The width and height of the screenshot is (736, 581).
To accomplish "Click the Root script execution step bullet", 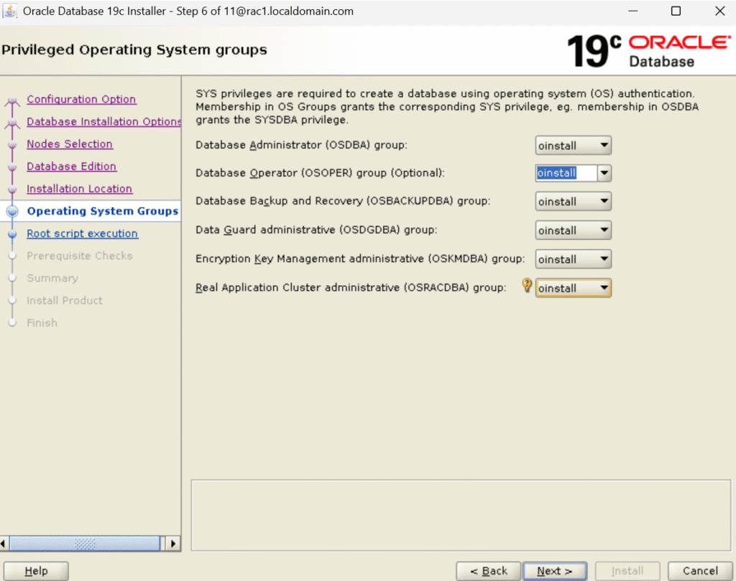I will (12, 234).
